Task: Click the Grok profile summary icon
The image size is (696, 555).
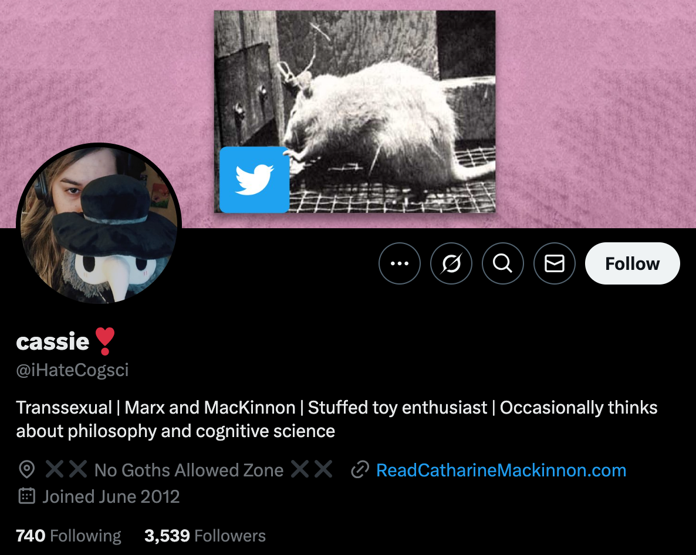Action: pos(451,263)
